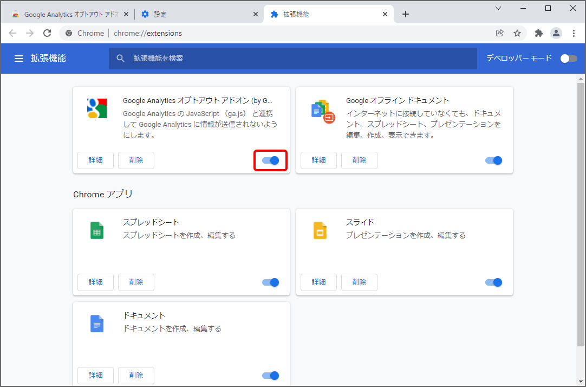Click the Google Offline Documents icon
This screenshot has width=586, height=387.
tap(323, 111)
